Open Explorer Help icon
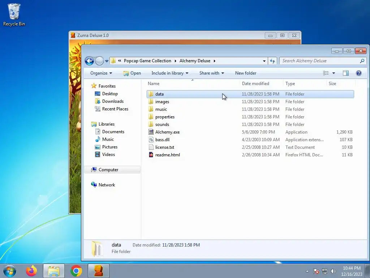 pos(359,73)
